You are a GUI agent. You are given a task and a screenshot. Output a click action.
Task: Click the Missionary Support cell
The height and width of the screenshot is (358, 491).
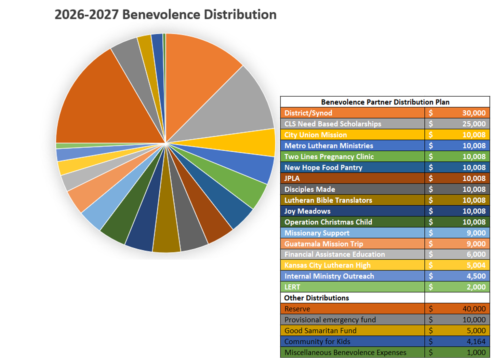[353, 233]
